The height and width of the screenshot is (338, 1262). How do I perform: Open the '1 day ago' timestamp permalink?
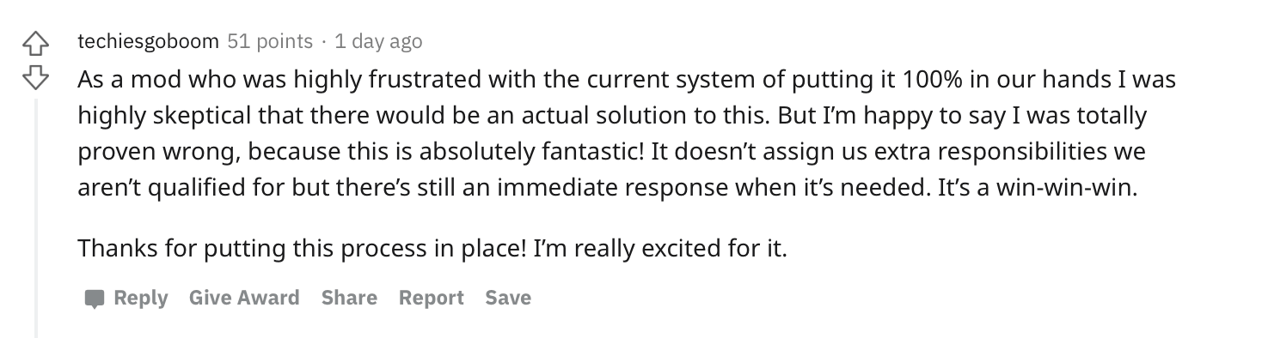378,40
